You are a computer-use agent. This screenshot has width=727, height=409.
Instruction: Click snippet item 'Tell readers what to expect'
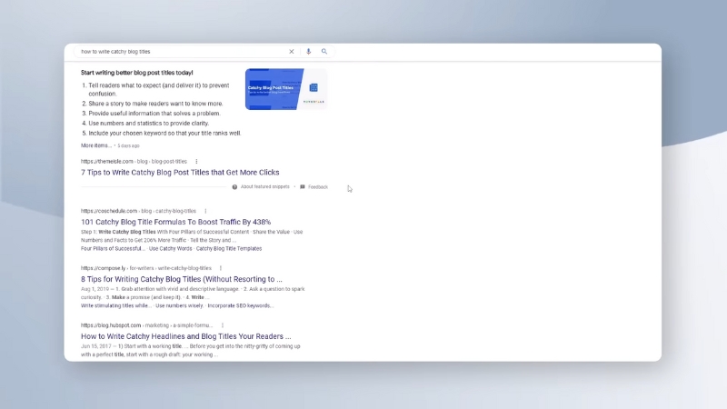[x=158, y=89]
